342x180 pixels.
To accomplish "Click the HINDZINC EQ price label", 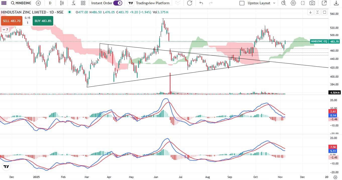I will (319, 42).
